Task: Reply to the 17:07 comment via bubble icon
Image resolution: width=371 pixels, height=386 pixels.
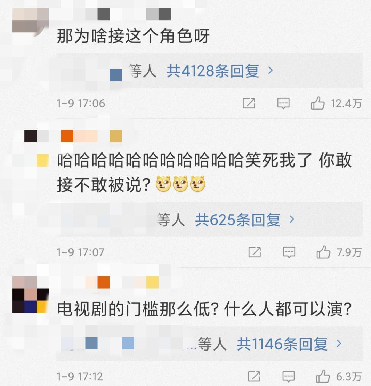Action: coord(289,252)
